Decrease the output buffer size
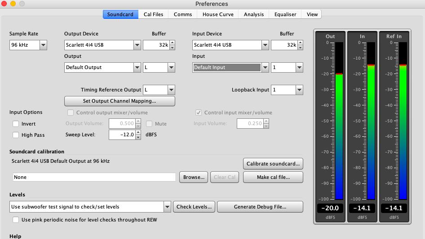The image size is (425, 239). [173, 48]
